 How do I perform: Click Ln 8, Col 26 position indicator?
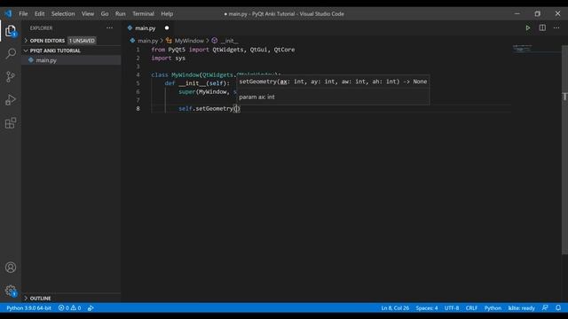tap(395, 308)
